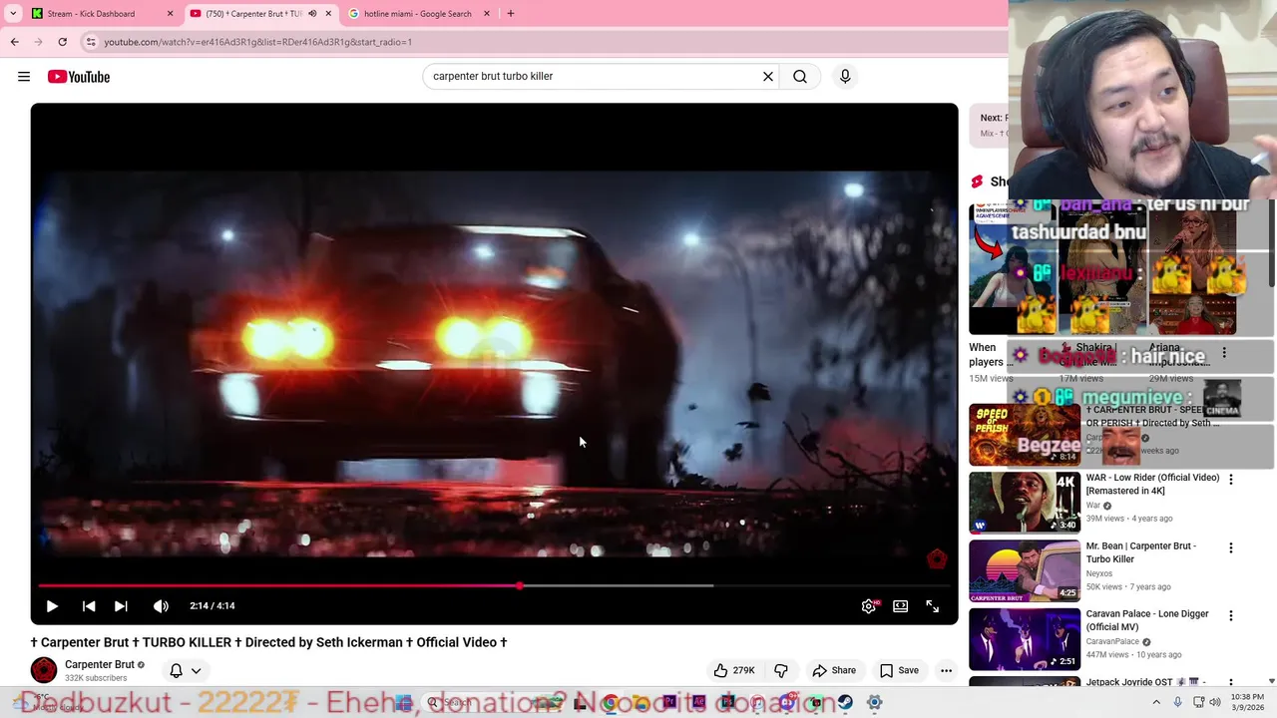Image resolution: width=1277 pixels, height=718 pixels.
Task: Open a new browser tab
Action: [x=511, y=14]
